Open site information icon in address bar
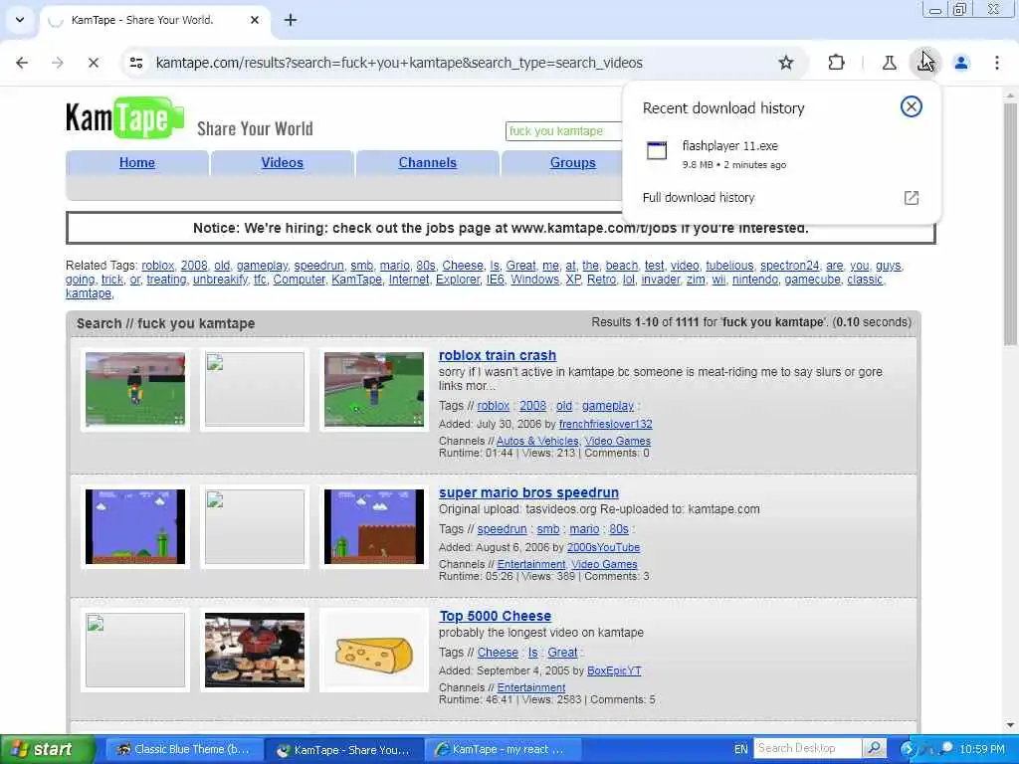Screen dimensions: 1019x764 (136, 63)
